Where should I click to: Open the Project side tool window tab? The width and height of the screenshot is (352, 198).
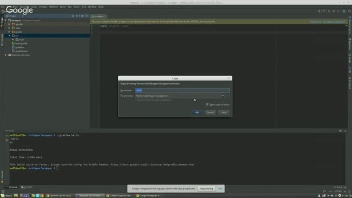click(2, 23)
